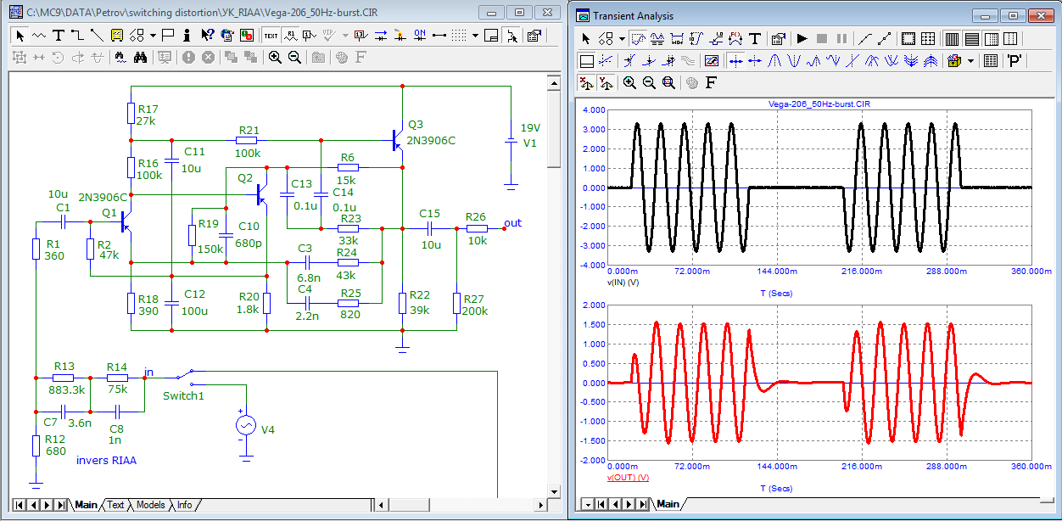Click the zoom-out magnifier in Transient Analysis
The height and width of the screenshot is (521, 1062).
(649, 82)
